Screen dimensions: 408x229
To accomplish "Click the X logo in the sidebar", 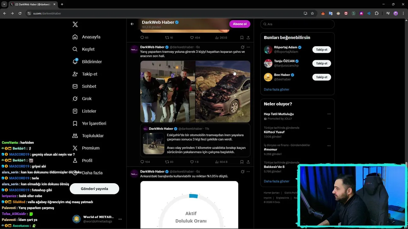I will pyautogui.click(x=75, y=24).
